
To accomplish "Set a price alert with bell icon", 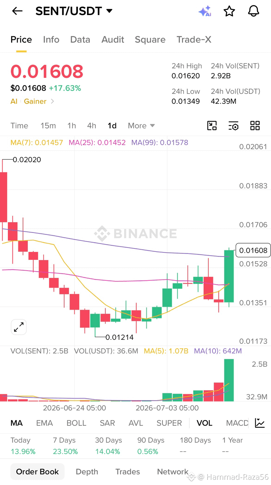I will (253, 11).
